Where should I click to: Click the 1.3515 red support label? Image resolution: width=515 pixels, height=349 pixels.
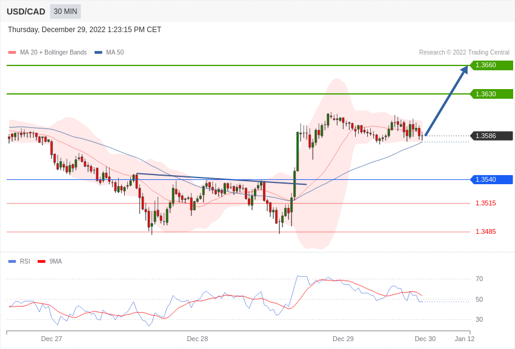(486, 203)
